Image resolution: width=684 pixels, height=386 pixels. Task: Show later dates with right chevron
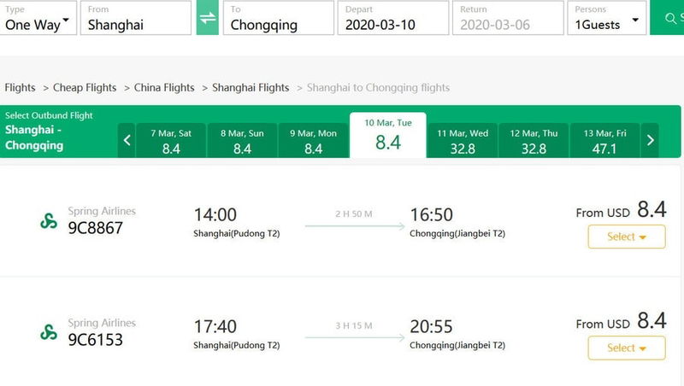(650, 140)
